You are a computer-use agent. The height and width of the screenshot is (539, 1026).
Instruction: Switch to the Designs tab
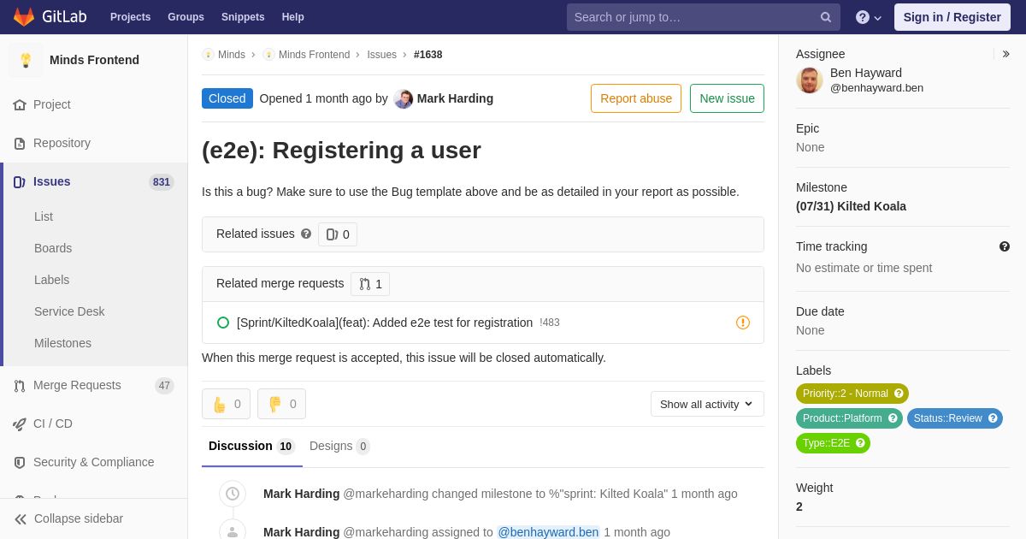pos(339,446)
